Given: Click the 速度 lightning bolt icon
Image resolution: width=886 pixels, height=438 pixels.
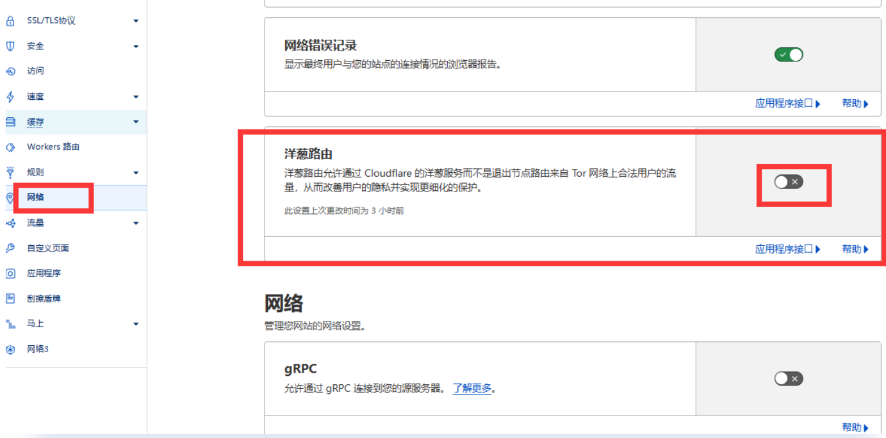Looking at the screenshot, I should 10,97.
